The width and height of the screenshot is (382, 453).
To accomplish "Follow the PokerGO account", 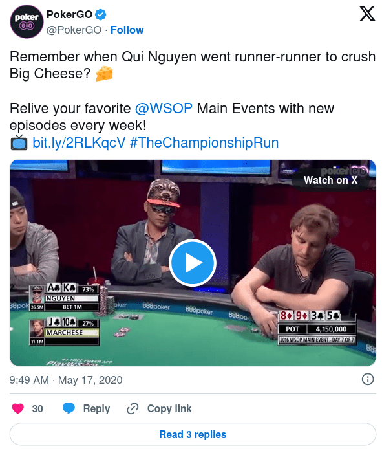I will tap(127, 30).
